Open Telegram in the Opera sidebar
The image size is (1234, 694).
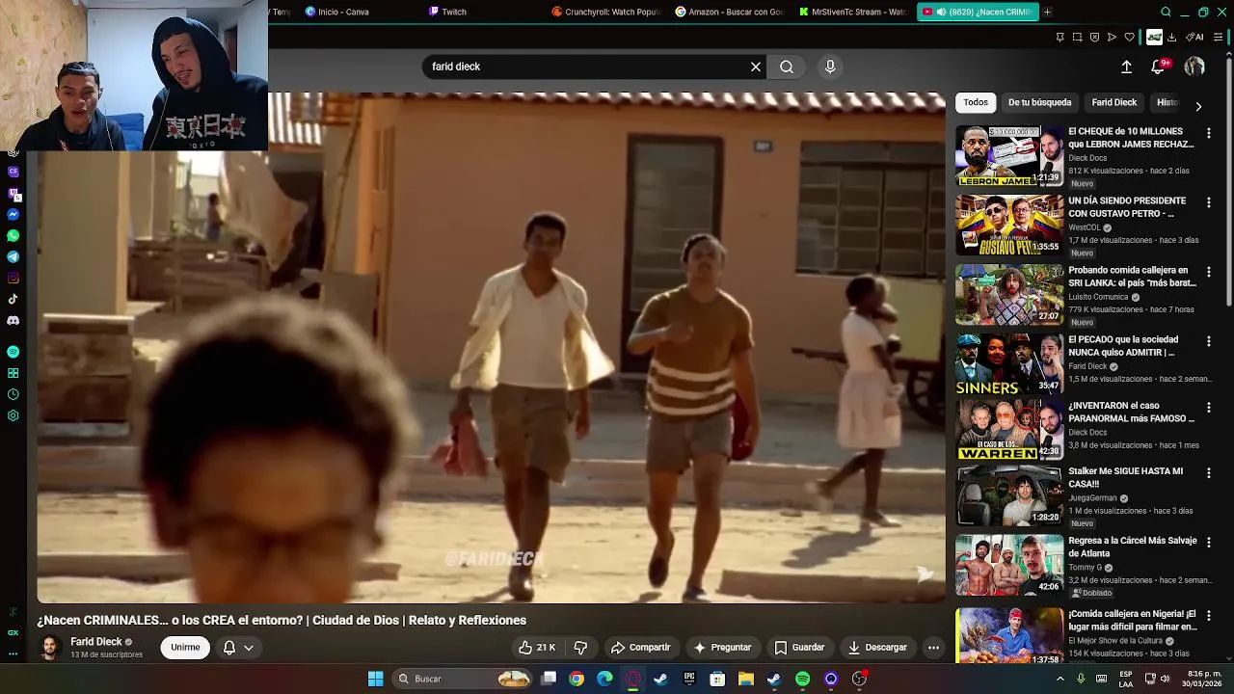(x=13, y=256)
